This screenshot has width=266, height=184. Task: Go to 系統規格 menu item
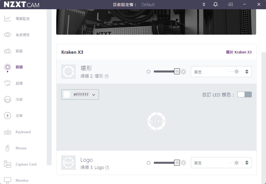tap(23, 35)
